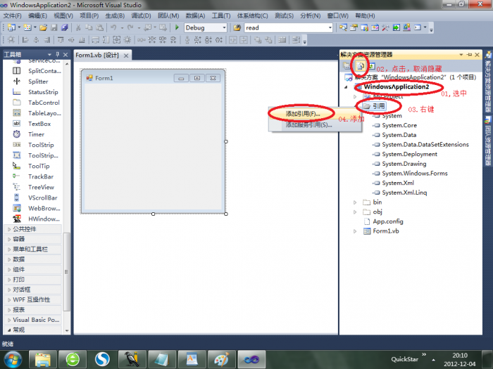Image resolution: width=493 pixels, height=369 pixels.
Task: Select Timer control in the toolbox
Action: click(x=37, y=134)
